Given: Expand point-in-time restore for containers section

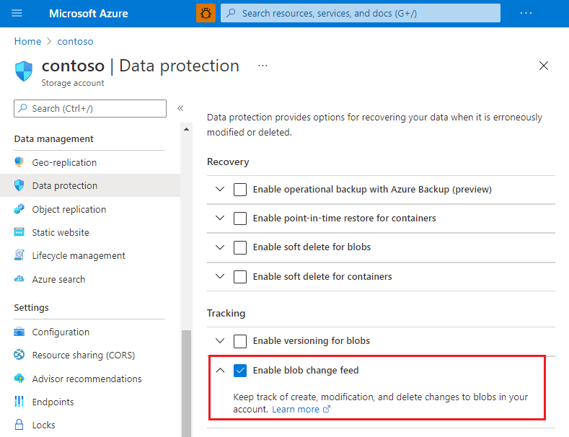Looking at the screenshot, I should point(220,218).
